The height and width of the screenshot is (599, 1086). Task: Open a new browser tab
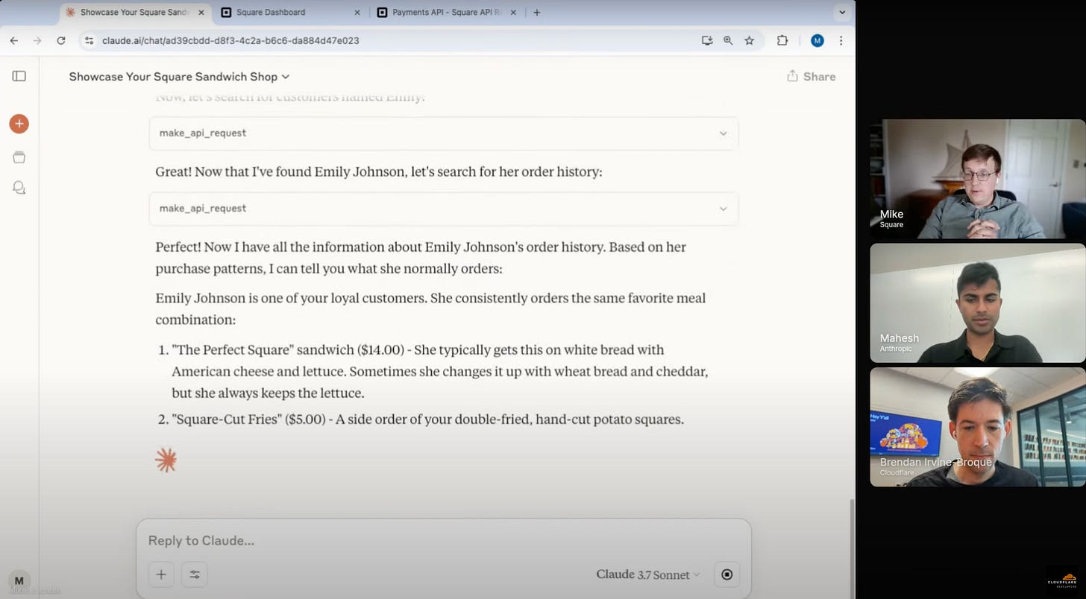pyautogui.click(x=536, y=12)
